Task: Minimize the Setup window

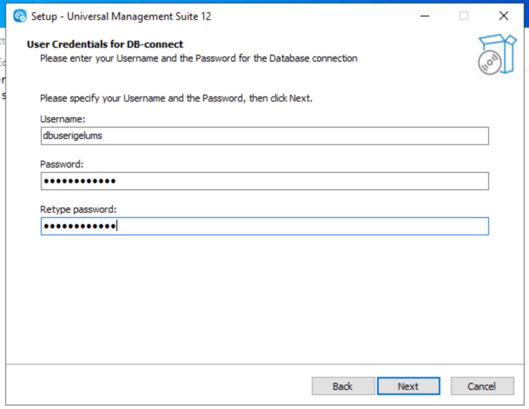Action: coord(425,16)
